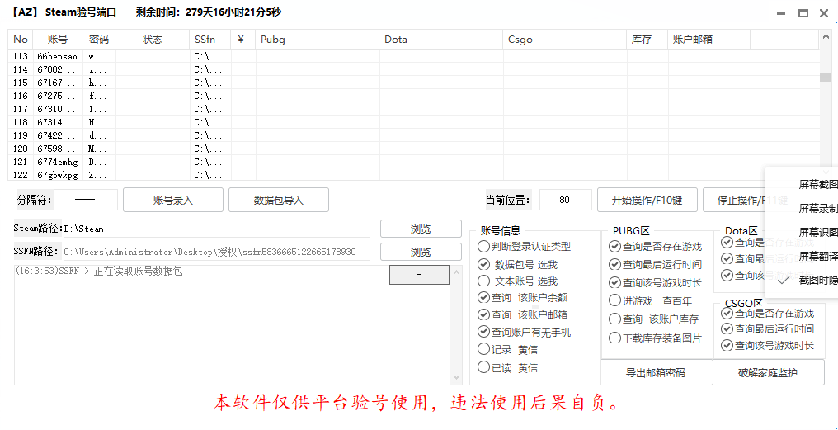Toggle PUBG区 查询该号游戏时长
The width and height of the screenshot is (838, 430).
(x=655, y=282)
